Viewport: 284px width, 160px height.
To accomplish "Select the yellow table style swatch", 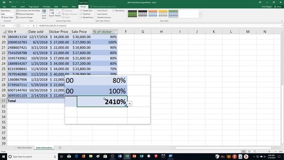I will tap(163, 14).
